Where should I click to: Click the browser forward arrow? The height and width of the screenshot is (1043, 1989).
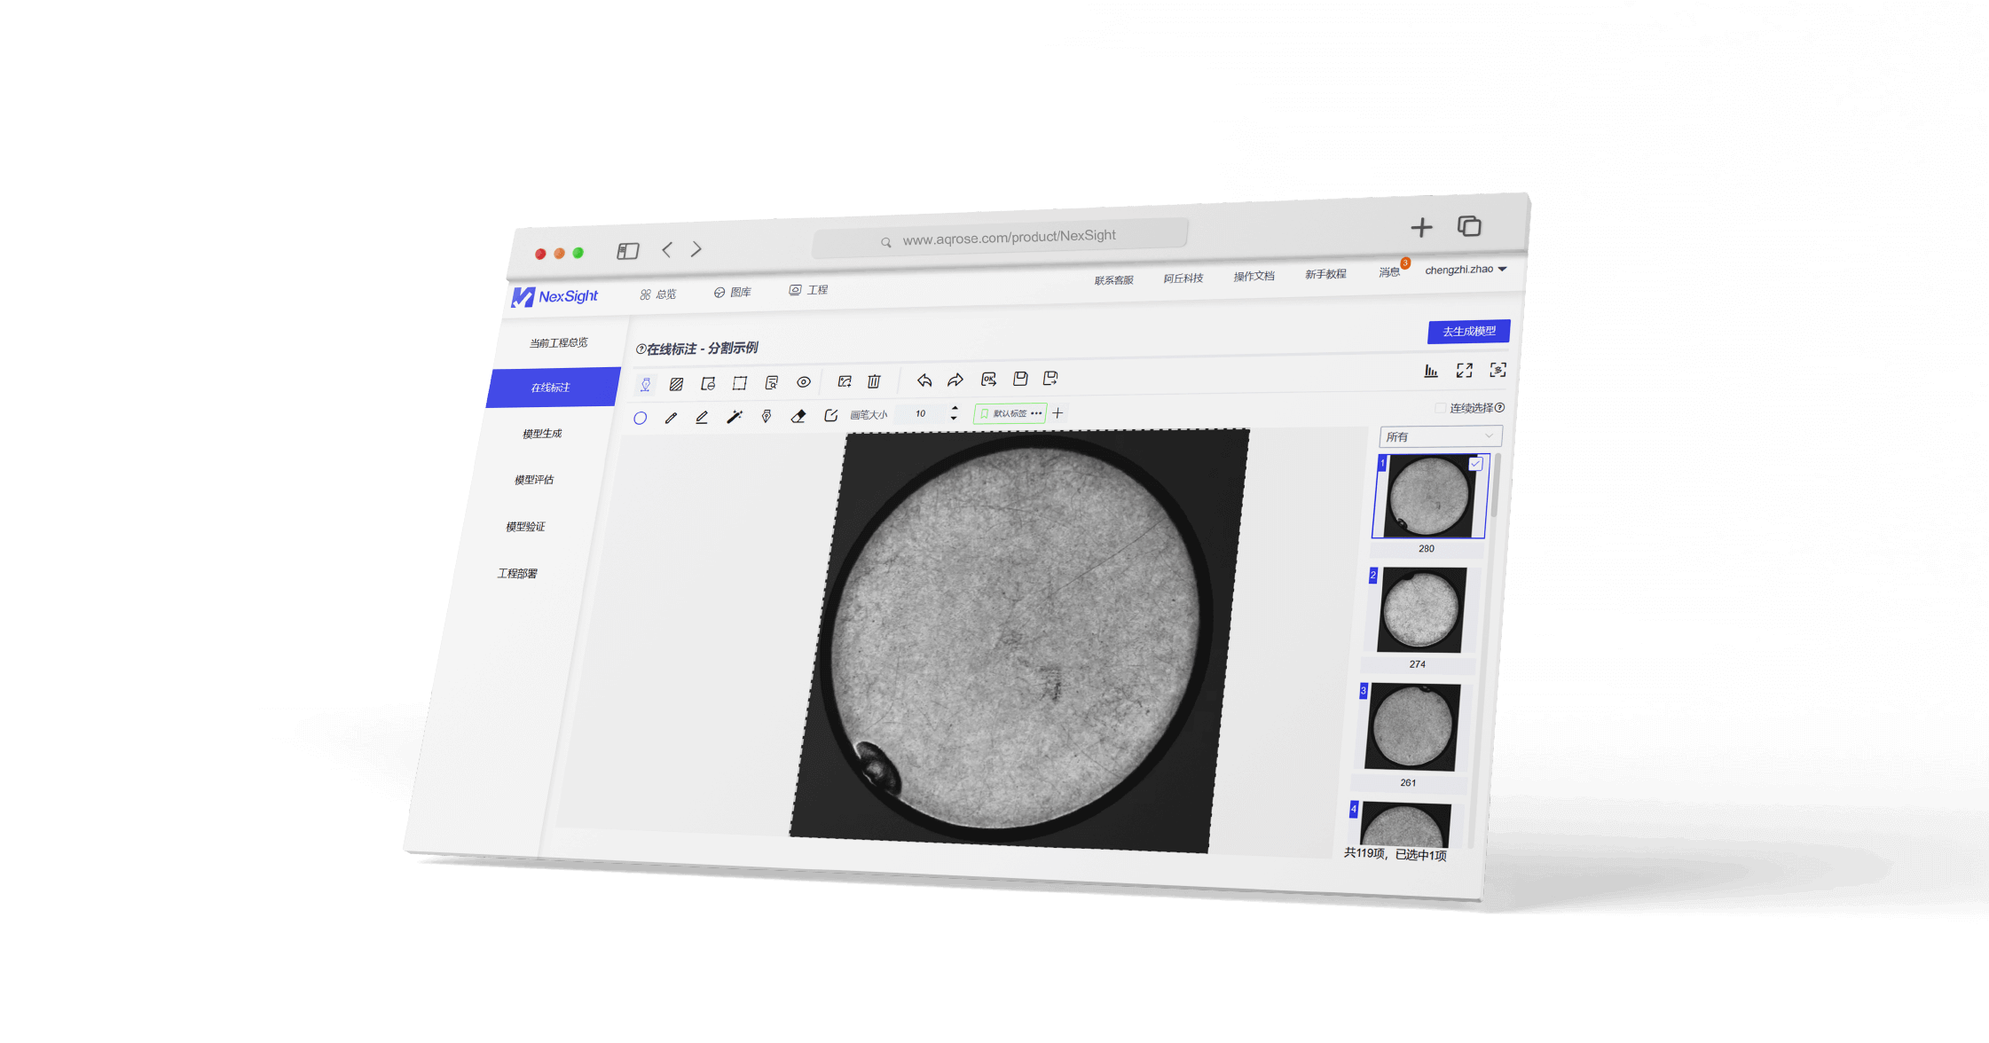coord(696,249)
